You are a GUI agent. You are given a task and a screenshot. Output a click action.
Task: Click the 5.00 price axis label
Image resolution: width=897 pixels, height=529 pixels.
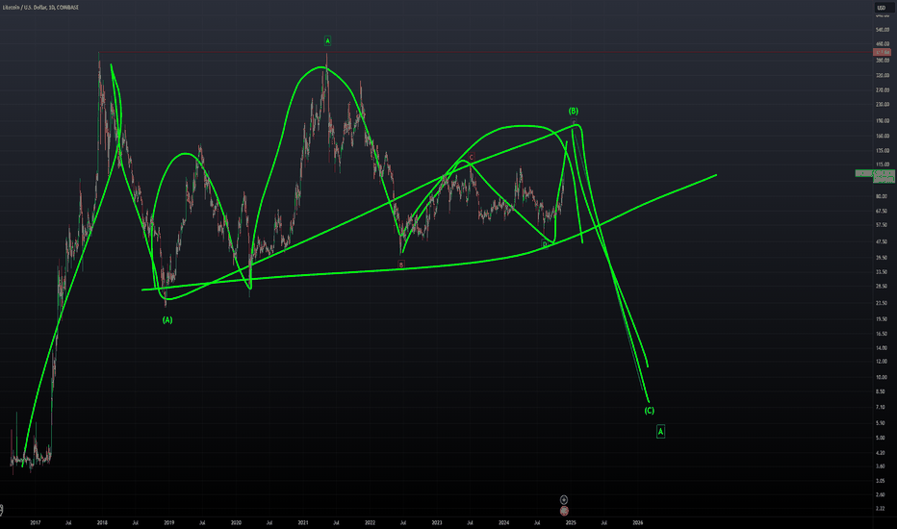(880, 438)
